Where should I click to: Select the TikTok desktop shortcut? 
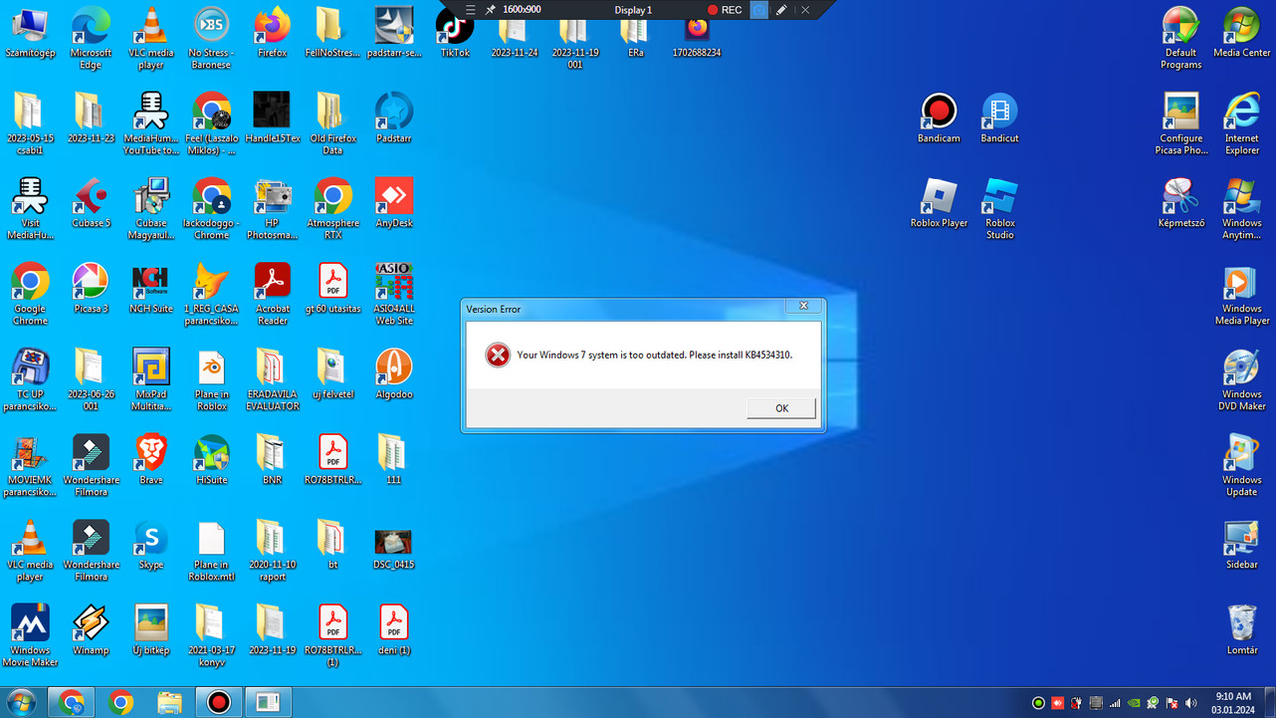[455, 33]
